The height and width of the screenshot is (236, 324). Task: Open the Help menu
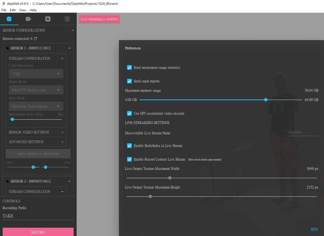pos(33,10)
